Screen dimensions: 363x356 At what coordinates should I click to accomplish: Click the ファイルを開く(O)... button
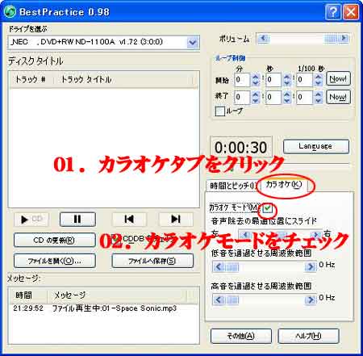(55, 261)
